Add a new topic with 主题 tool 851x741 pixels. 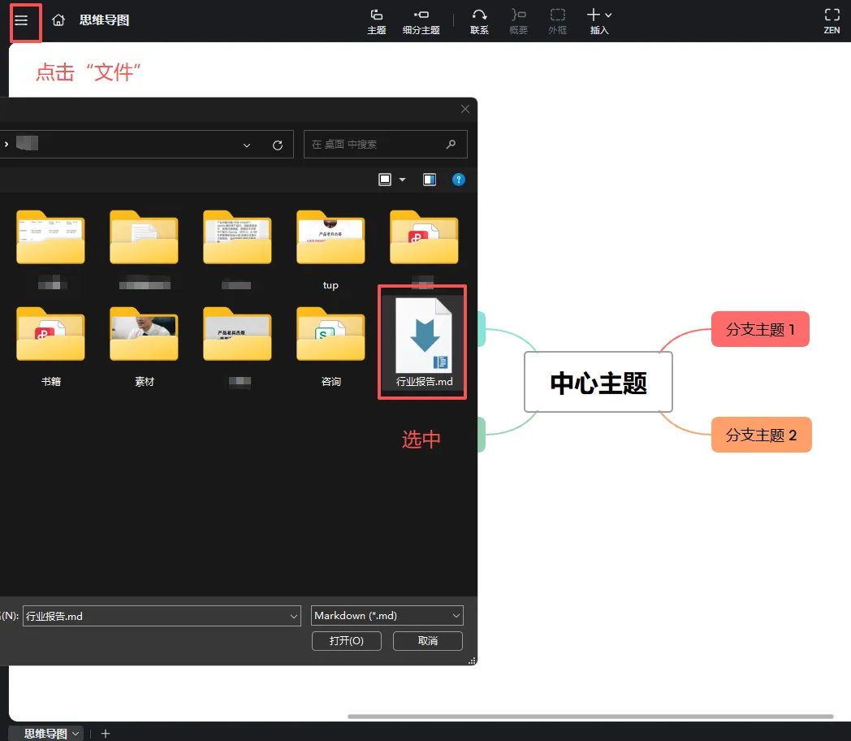click(376, 21)
